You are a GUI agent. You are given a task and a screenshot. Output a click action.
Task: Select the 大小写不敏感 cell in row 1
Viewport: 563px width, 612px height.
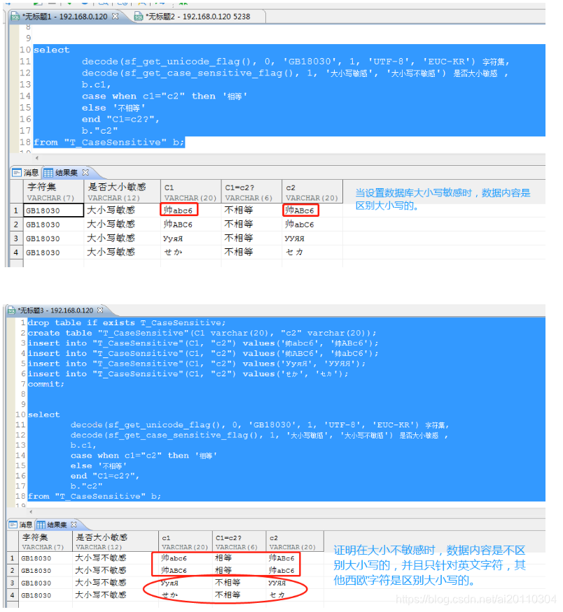point(116,558)
